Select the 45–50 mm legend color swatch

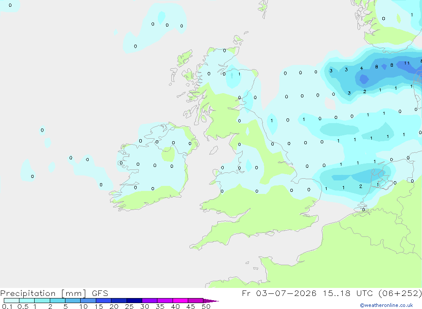click(196, 301)
